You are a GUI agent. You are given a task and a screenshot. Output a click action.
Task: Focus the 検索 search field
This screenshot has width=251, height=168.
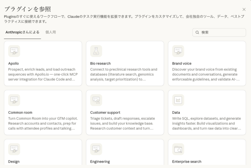(222, 32)
